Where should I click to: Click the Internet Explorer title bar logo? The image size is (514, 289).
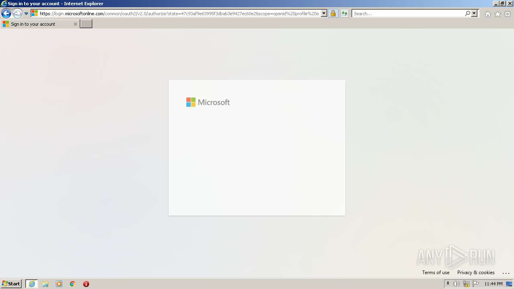[x=4, y=4]
